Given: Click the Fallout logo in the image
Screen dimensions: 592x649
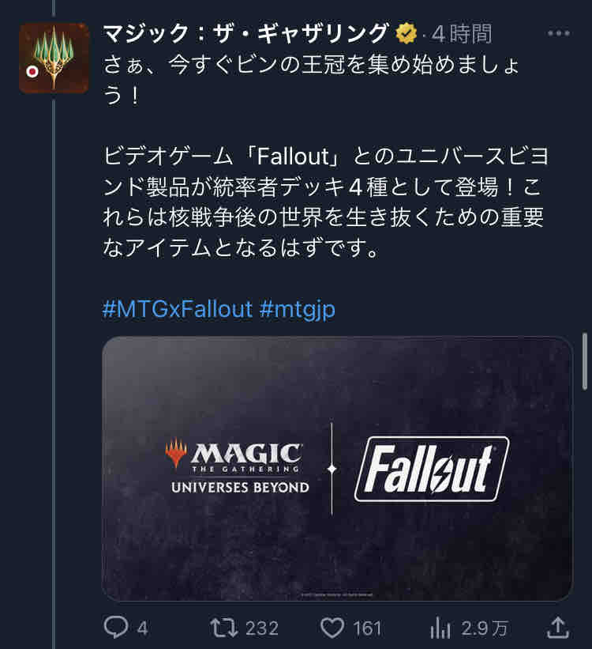Looking at the screenshot, I should (x=432, y=469).
